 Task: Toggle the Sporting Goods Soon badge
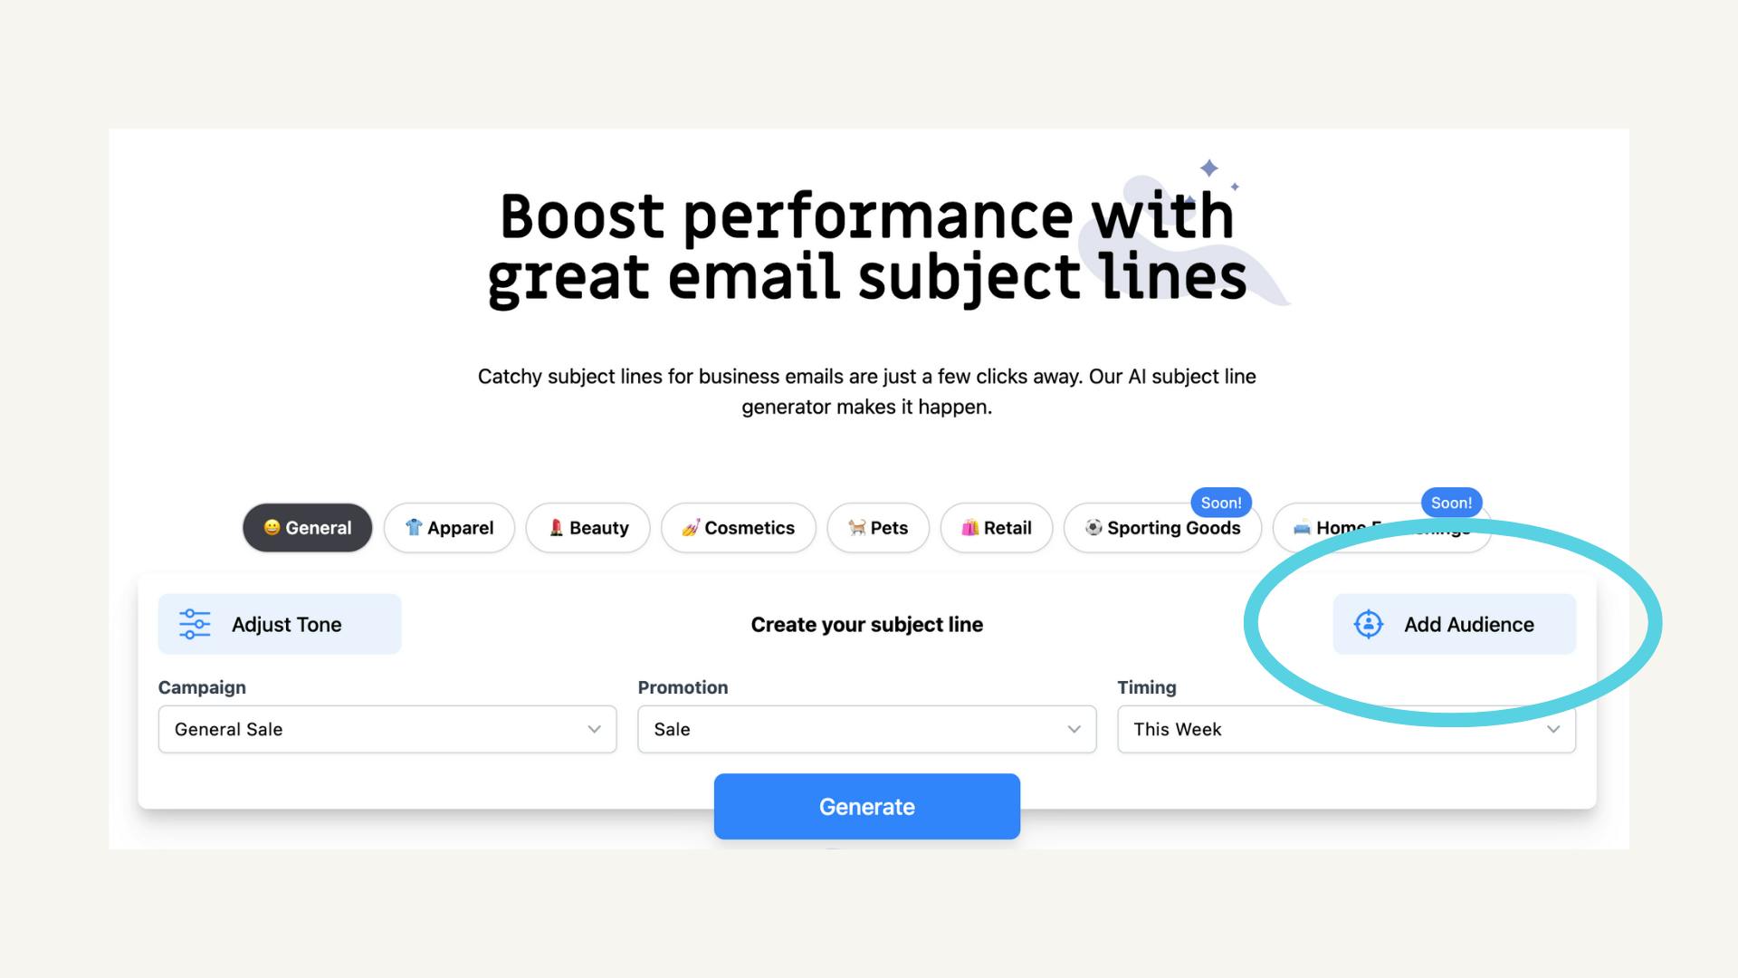tap(1220, 502)
